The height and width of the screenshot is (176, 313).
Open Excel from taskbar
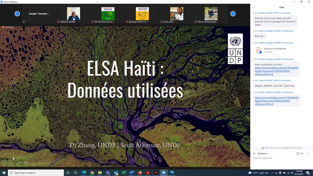point(124,173)
